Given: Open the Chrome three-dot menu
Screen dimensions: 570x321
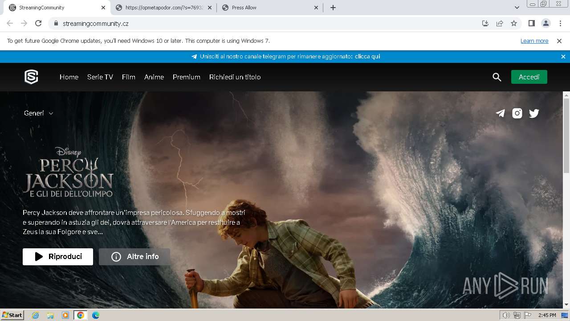Looking at the screenshot, I should [x=559, y=23].
